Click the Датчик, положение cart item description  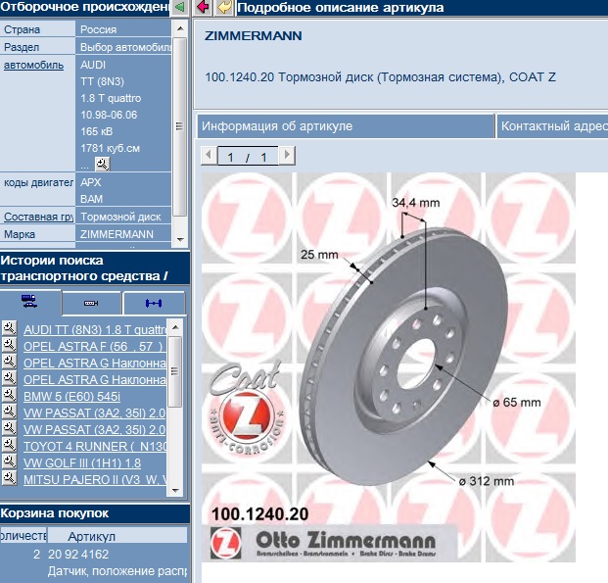point(117,571)
